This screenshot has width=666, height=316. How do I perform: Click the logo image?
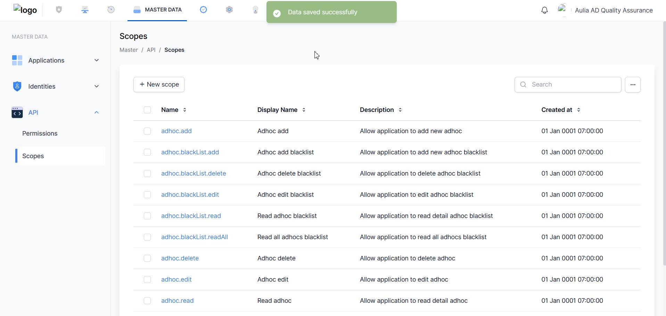pos(25,10)
